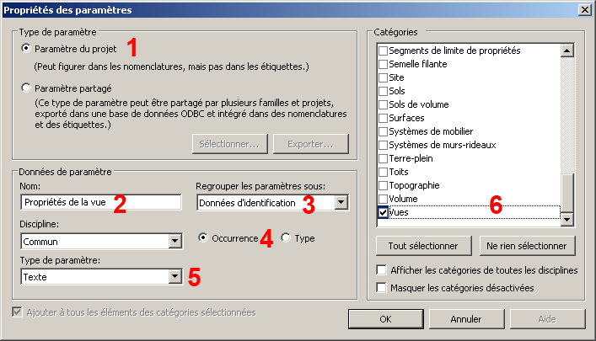
Task: Enable the Sols category checkbox
Action: coord(384,91)
